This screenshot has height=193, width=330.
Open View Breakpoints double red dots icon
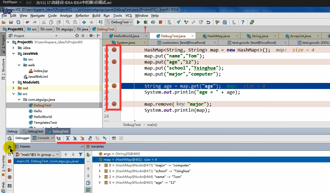tap(10, 170)
